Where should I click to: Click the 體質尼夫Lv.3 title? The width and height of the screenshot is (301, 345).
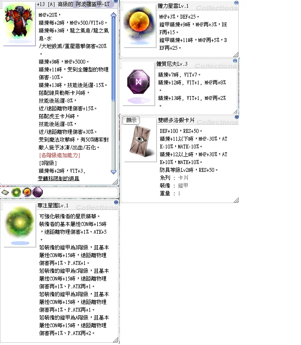coord(172,64)
